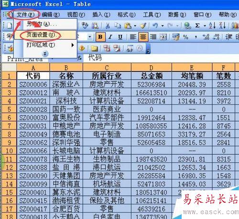
Task: Toggle center alignment
Action: [x=143, y=37]
